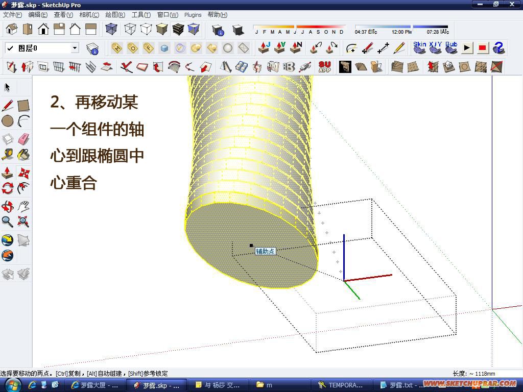523x392 pixels.
Task: Open the 工具(T) menu
Action: (x=141, y=15)
